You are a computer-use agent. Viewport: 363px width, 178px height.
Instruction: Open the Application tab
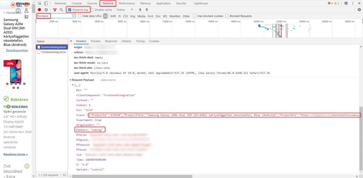(163, 4)
